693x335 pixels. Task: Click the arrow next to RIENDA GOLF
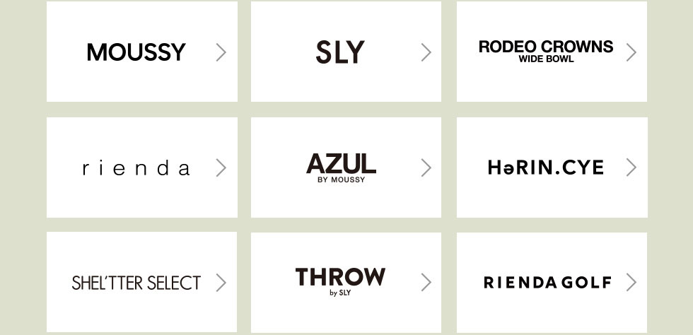point(631,283)
